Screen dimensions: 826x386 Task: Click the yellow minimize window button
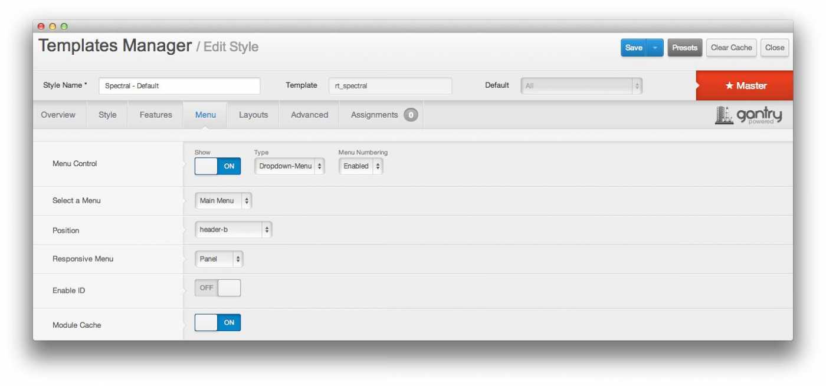coord(53,27)
